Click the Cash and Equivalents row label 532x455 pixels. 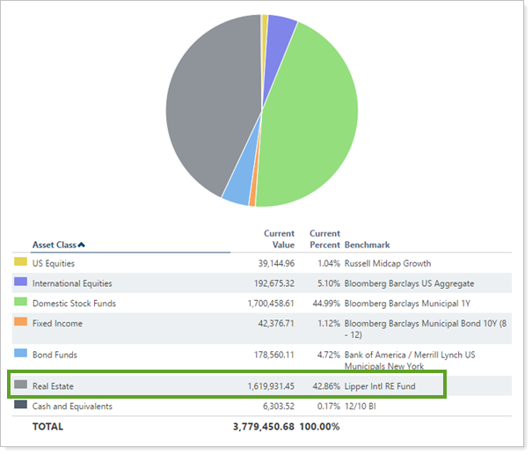coord(72,407)
